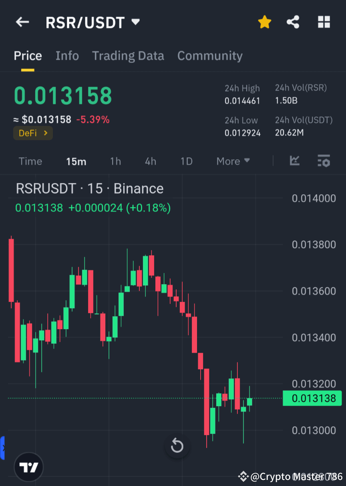This screenshot has width=346, height=486.
Task: Tap the TradingView logo on the chart
Action: pos(28,467)
